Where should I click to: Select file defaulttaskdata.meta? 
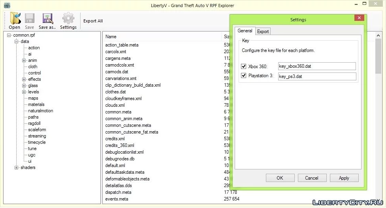[x=125, y=172]
